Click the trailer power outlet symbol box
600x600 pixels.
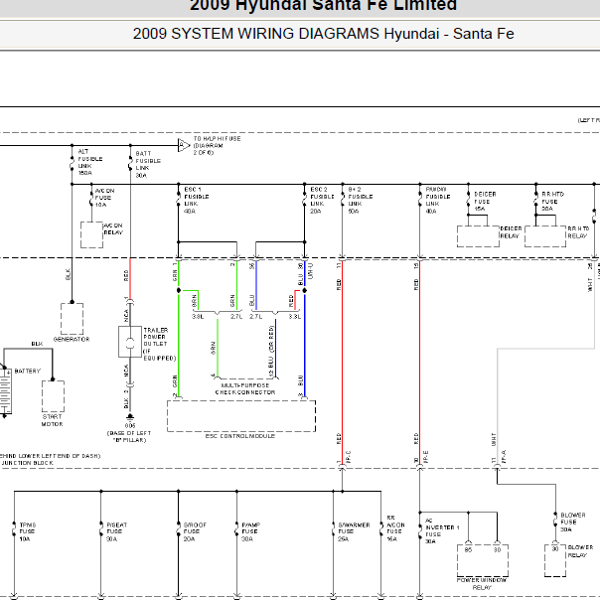pyautogui.click(x=130, y=342)
